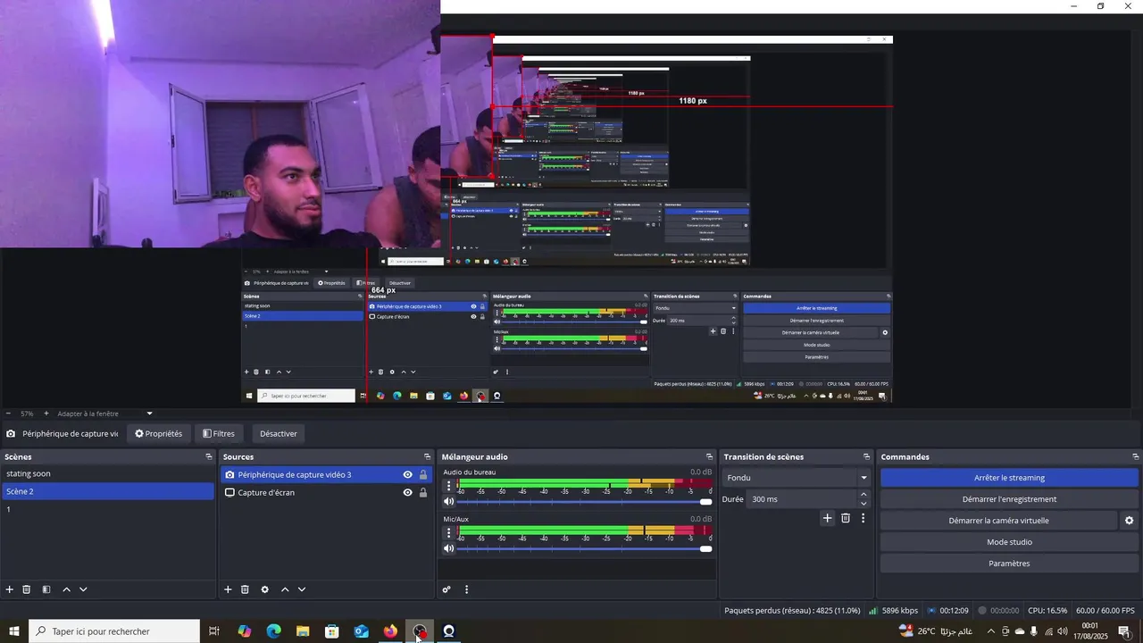Zoom in preview with plus icon
The image size is (1143, 643).
[x=46, y=413]
